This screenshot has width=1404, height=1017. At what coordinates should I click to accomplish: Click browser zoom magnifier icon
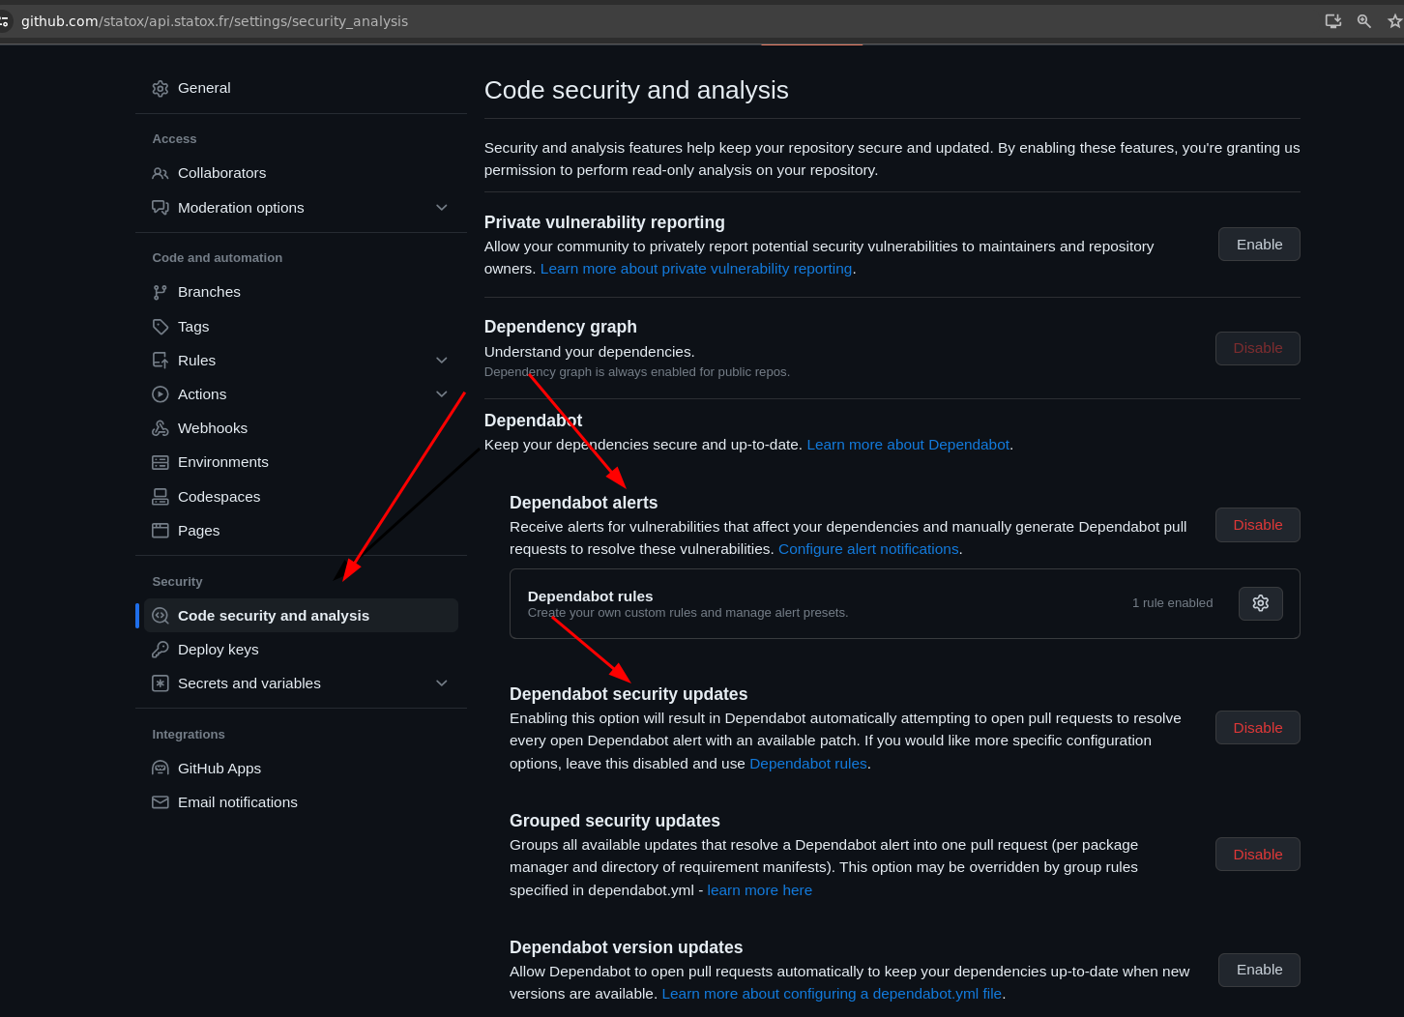pyautogui.click(x=1364, y=21)
